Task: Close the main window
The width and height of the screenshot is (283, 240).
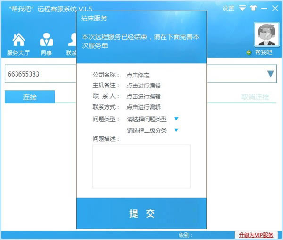Action: [x=275, y=8]
